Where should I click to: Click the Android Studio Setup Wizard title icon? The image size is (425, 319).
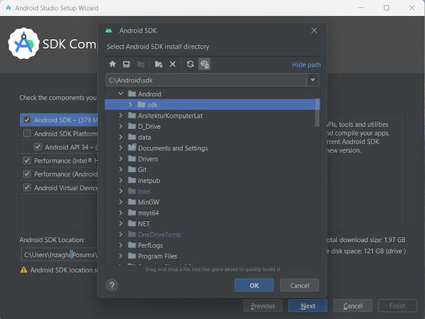8,8
